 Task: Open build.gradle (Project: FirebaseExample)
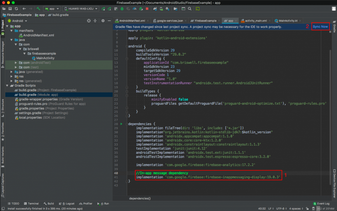click(47, 90)
